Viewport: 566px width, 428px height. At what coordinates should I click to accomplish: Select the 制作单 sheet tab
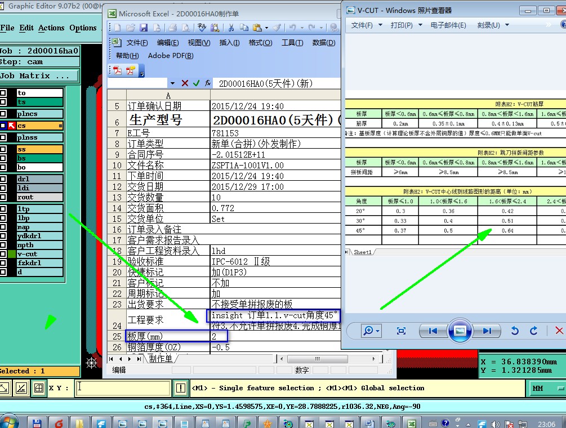point(161,358)
